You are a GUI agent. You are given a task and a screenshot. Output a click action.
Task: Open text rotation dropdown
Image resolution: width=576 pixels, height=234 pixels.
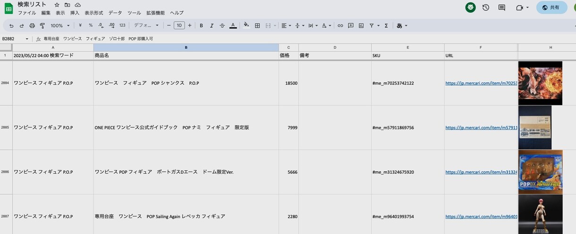point(327,25)
